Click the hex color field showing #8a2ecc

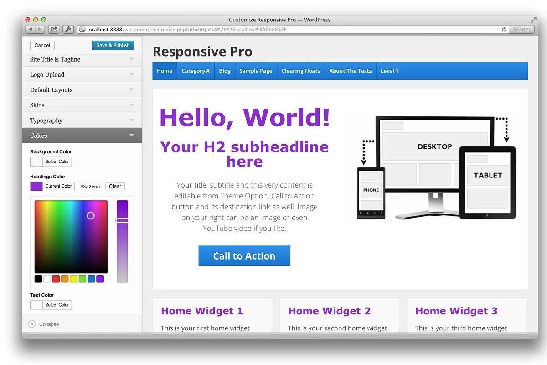coord(90,186)
